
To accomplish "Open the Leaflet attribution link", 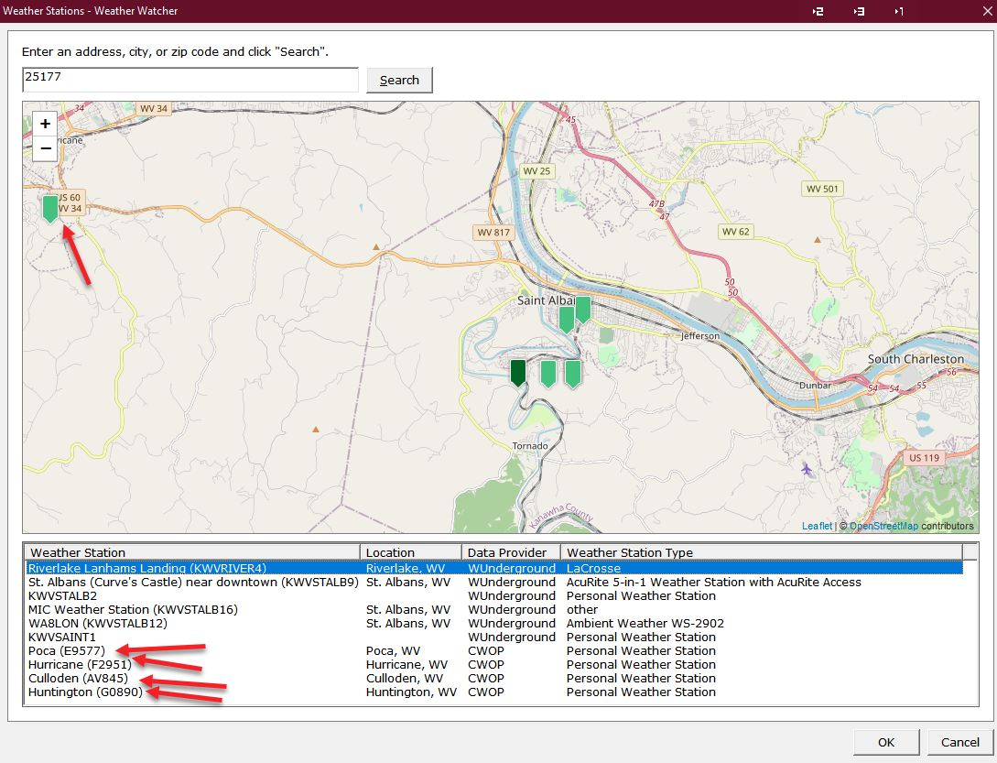I will 817,526.
